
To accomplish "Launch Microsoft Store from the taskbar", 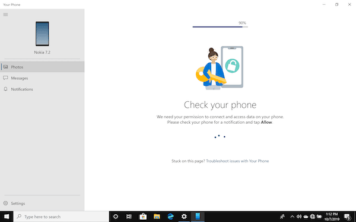I will tap(143, 217).
